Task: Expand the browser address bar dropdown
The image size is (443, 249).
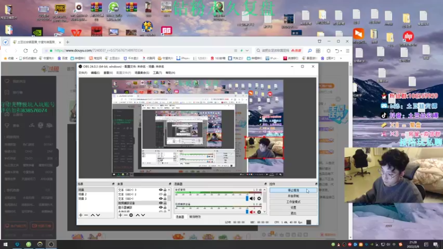Action: pos(247,50)
